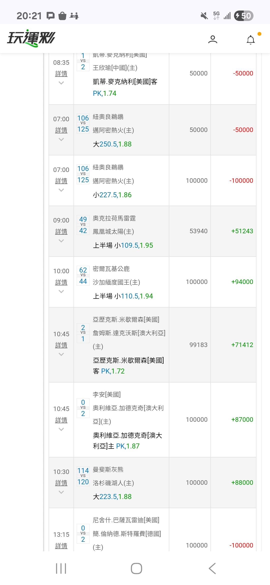Image resolution: width=270 pixels, height=585 pixels.
Task: Open the user account profile icon
Action: pyautogui.click(x=212, y=39)
